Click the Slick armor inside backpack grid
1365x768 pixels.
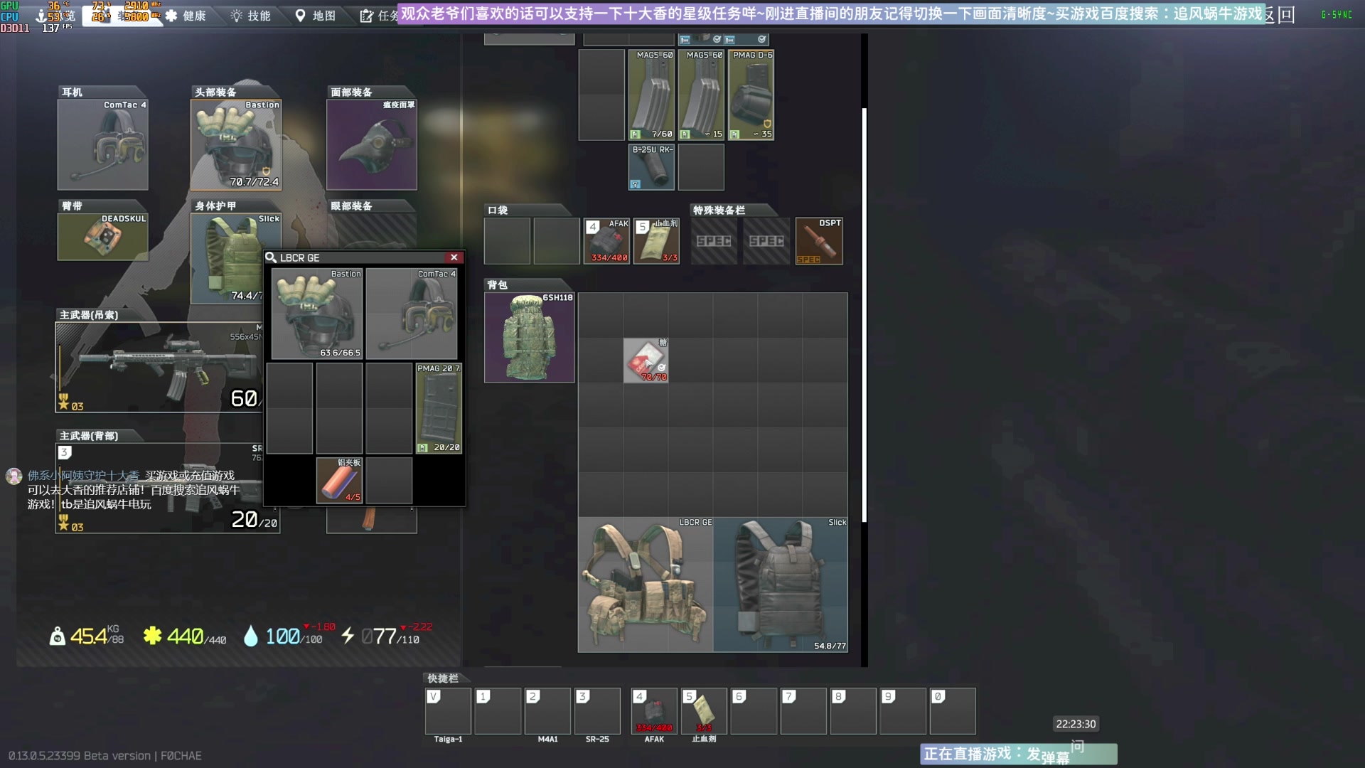(x=781, y=585)
